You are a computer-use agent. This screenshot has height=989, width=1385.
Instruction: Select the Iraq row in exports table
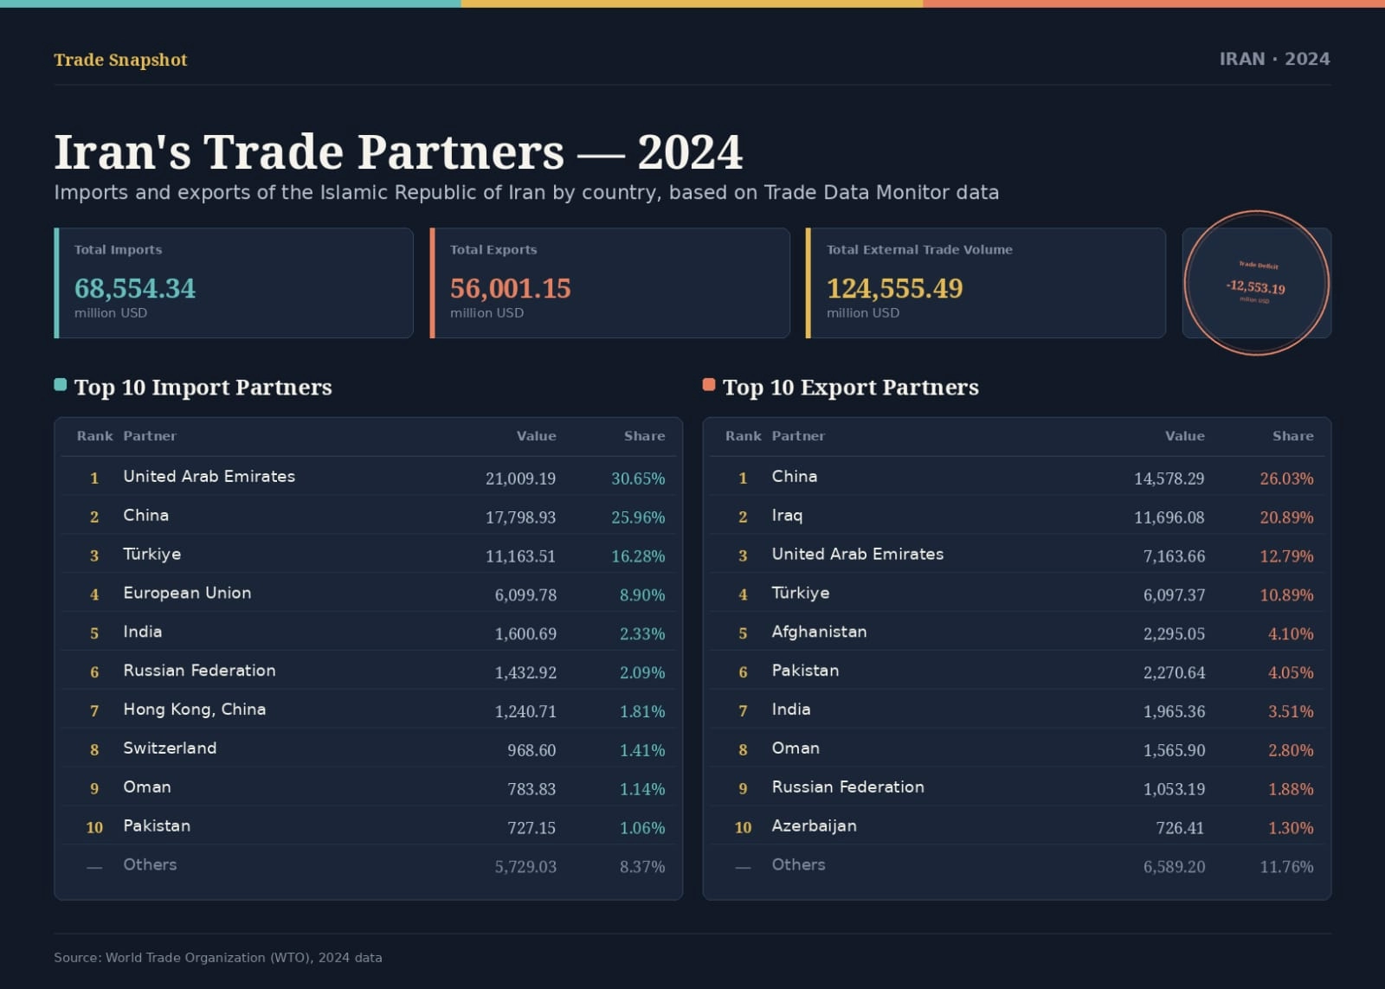coord(1017,516)
